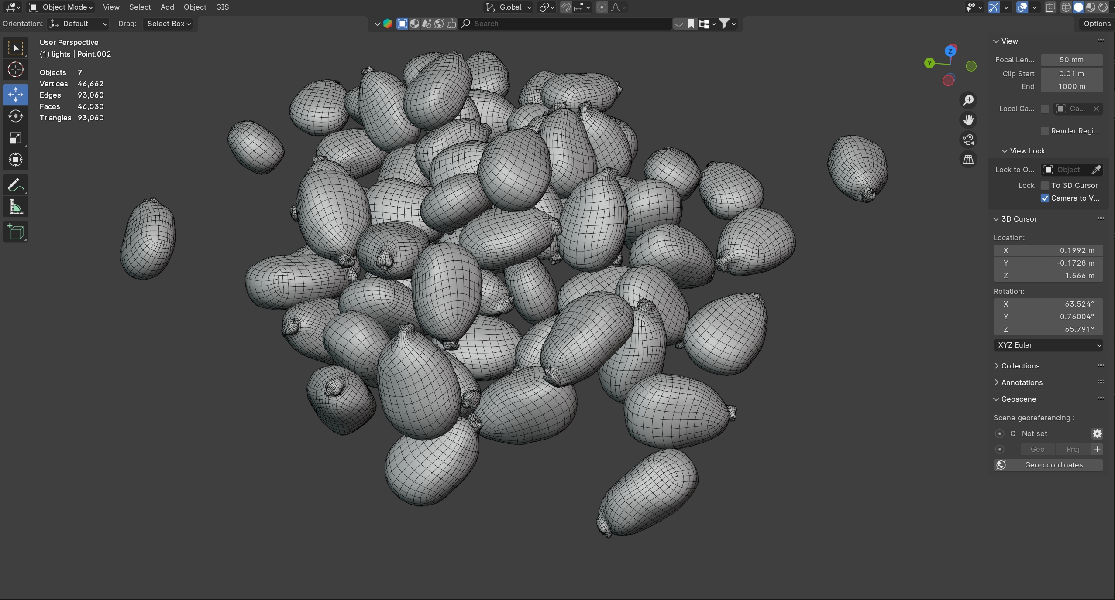Open XYZ Euler rotation mode dropdown
Screen dimensions: 1115x600
tap(1048, 345)
